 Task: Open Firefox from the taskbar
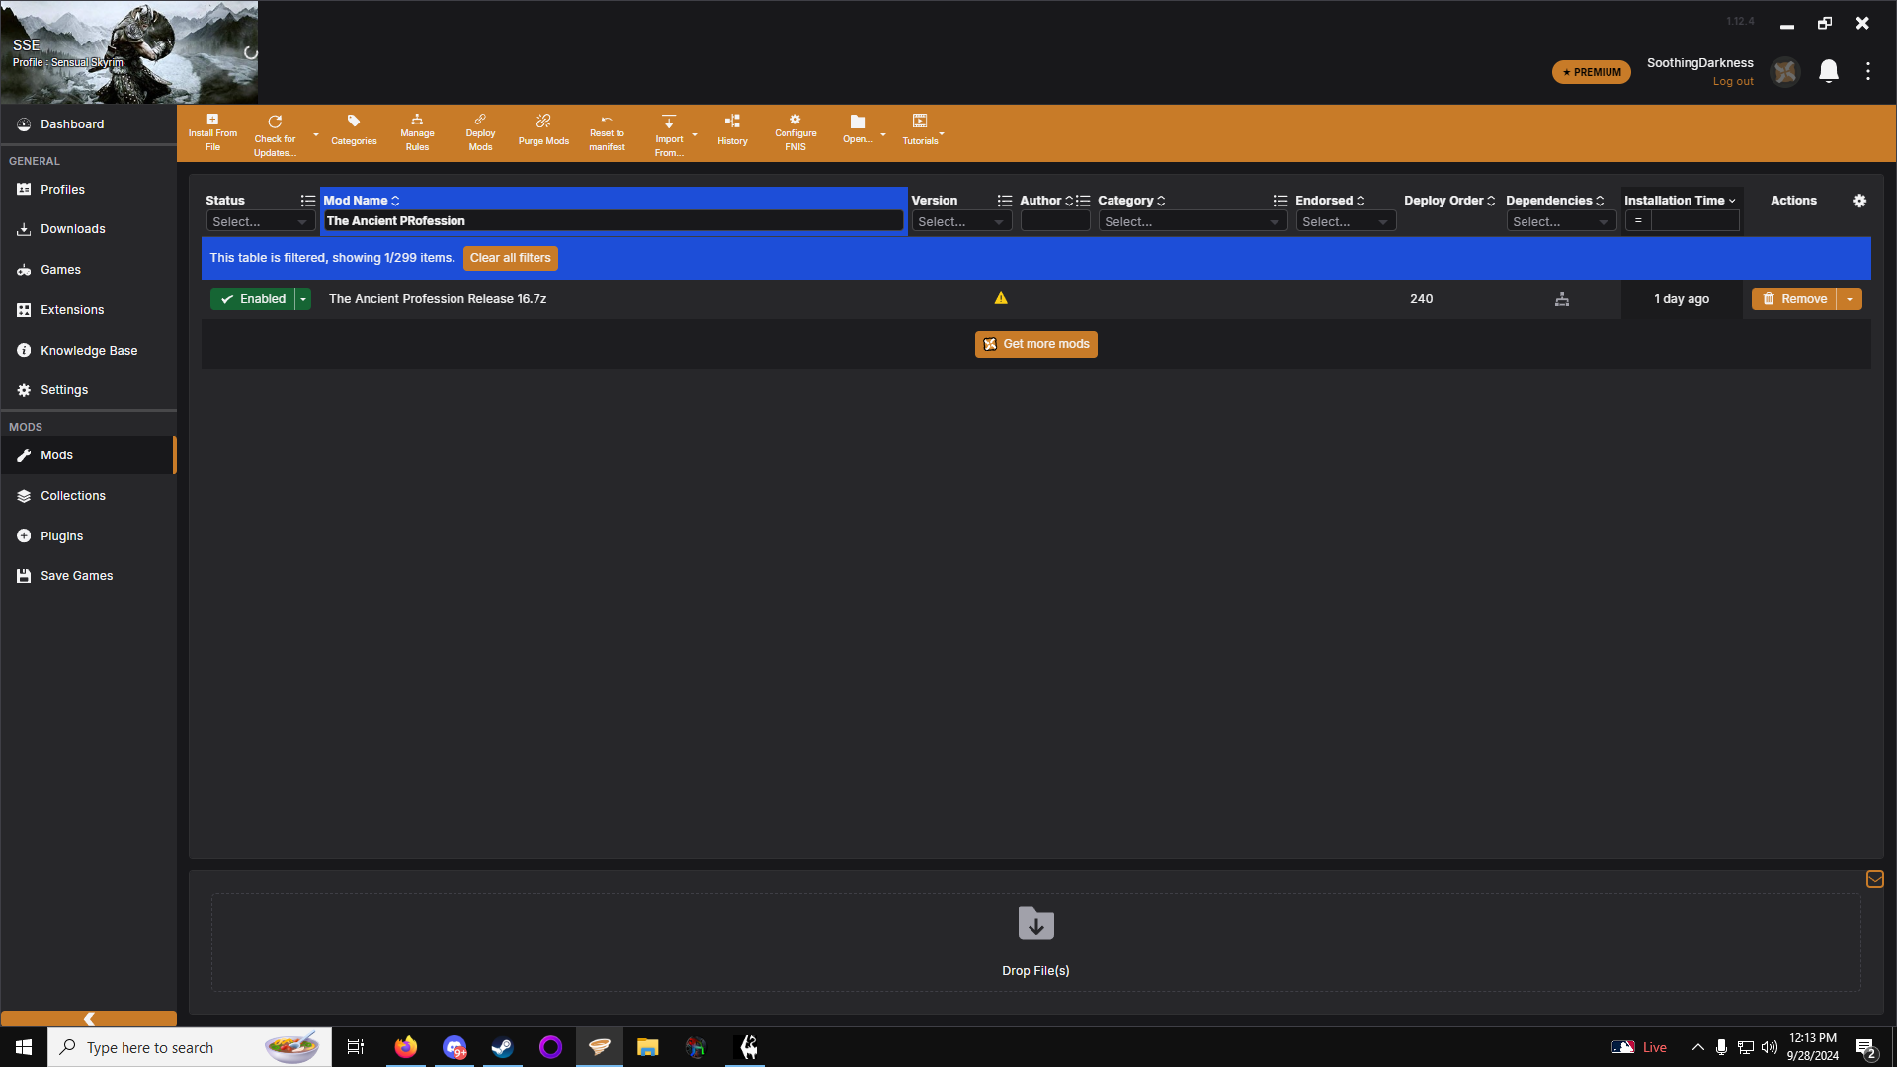406,1047
